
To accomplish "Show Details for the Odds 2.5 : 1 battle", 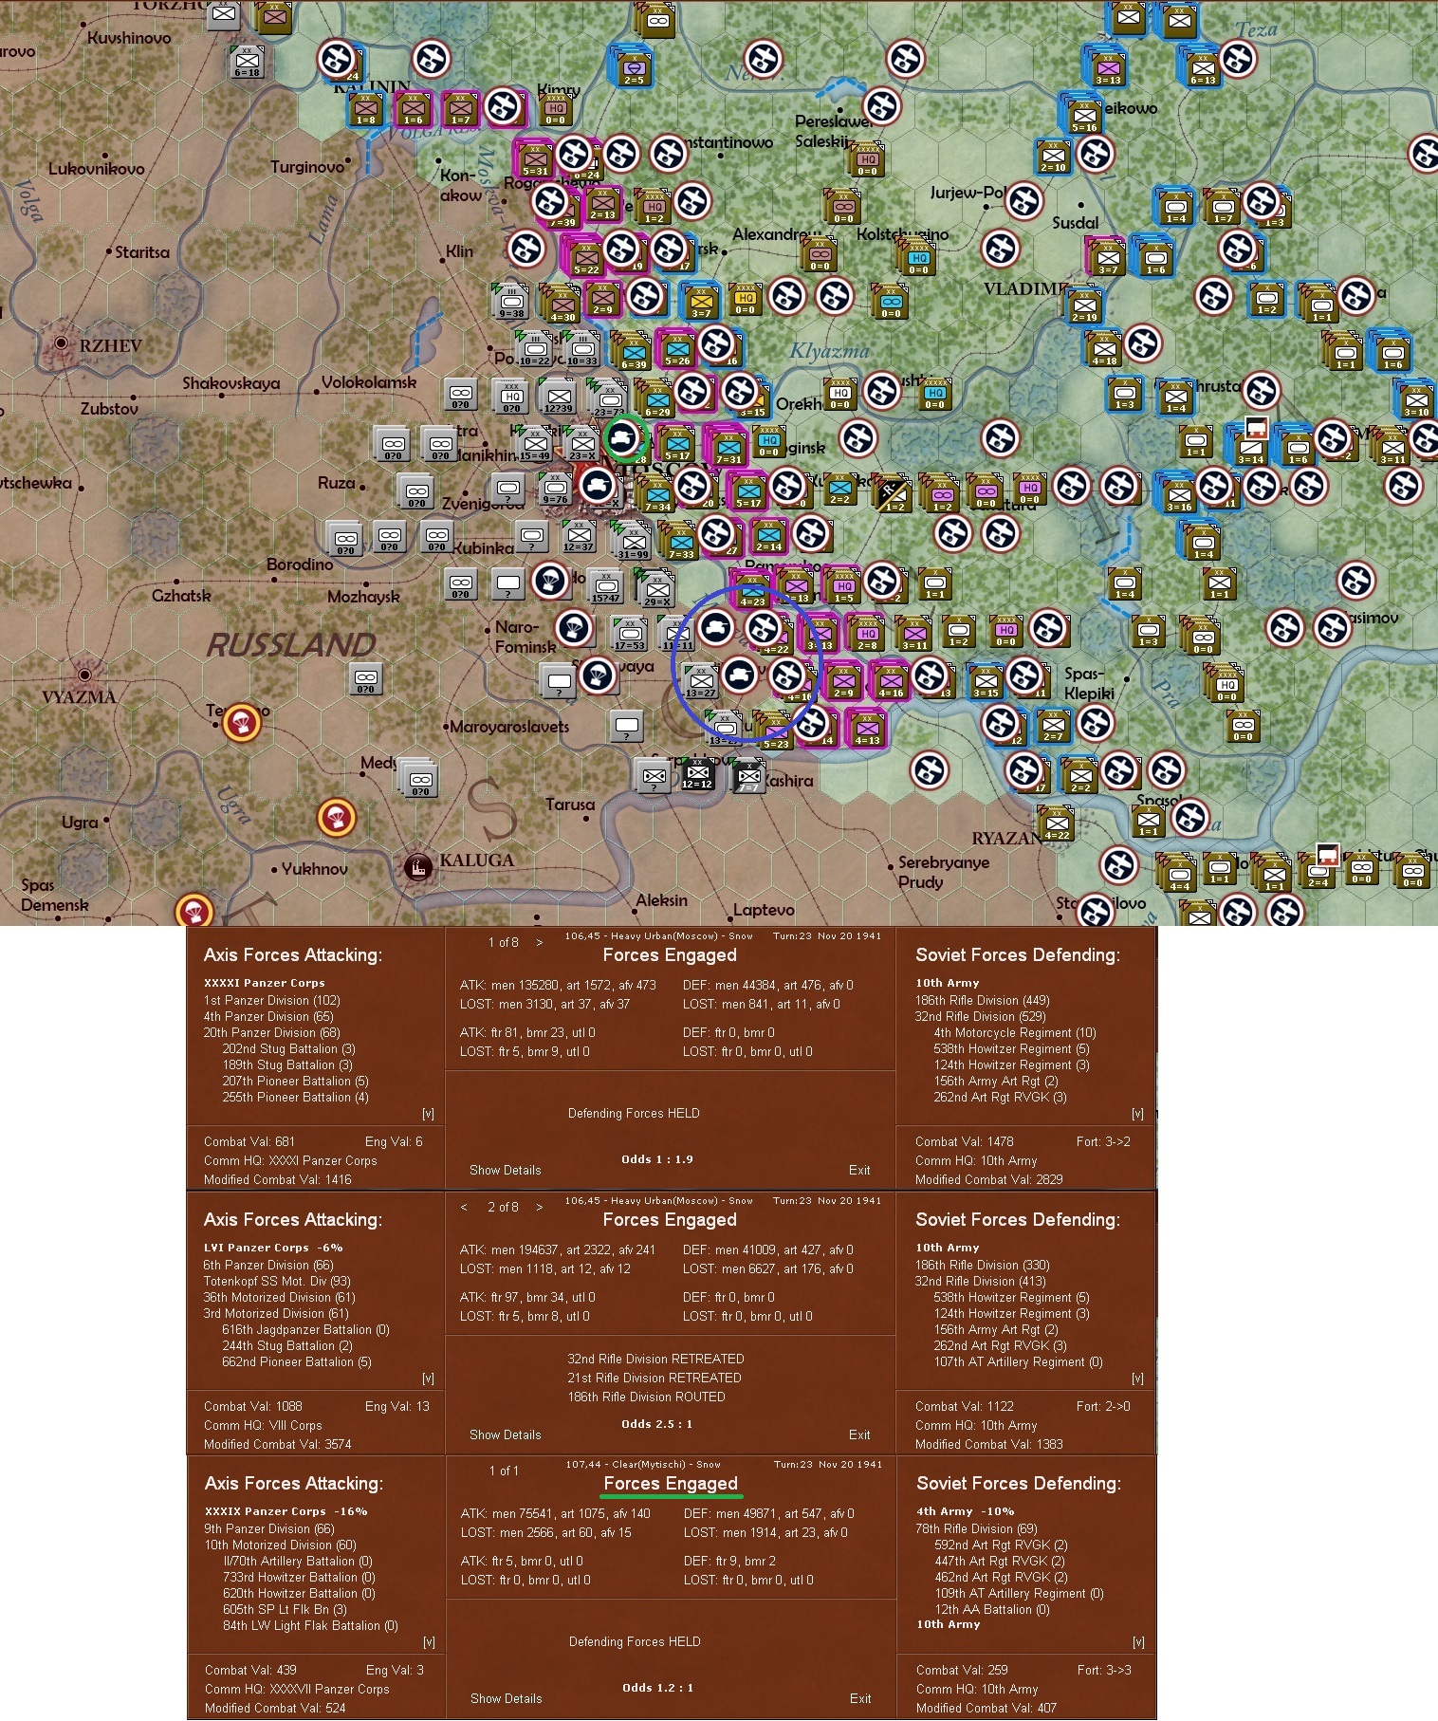I will pyautogui.click(x=506, y=1434).
